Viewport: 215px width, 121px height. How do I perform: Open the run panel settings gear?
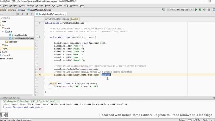(214, 98)
